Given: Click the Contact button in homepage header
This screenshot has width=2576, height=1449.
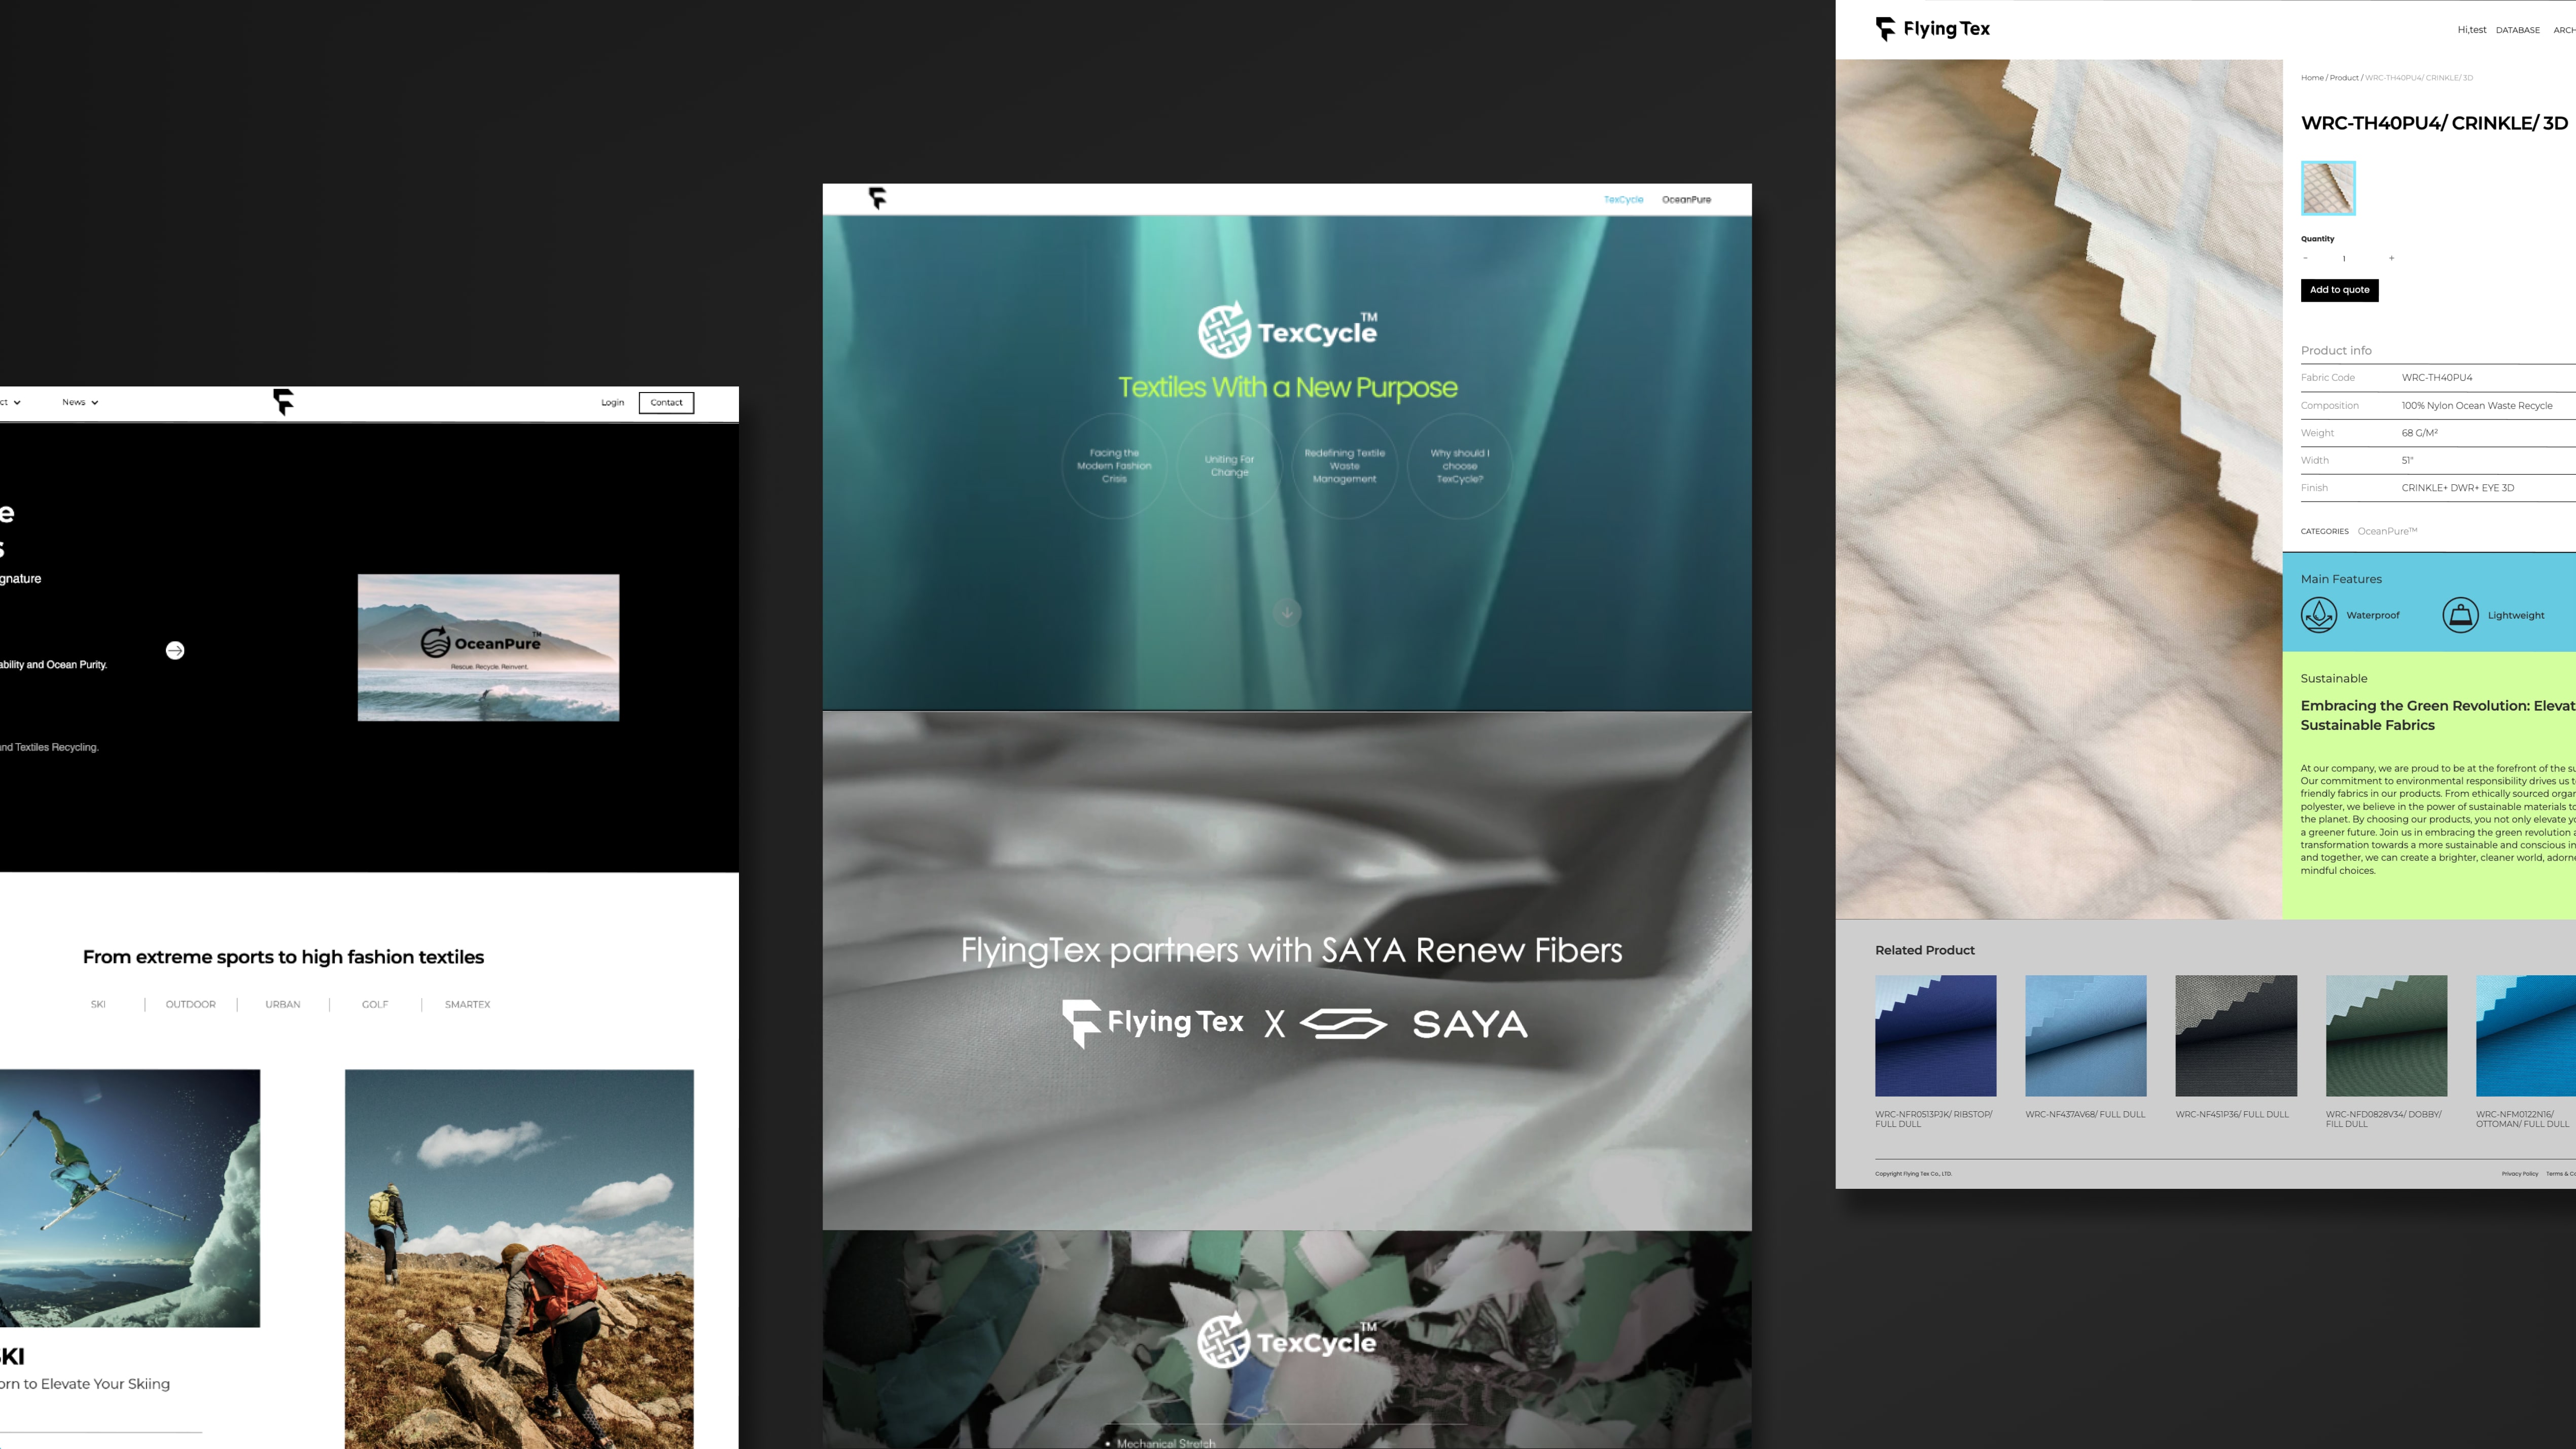Looking at the screenshot, I should (666, 402).
